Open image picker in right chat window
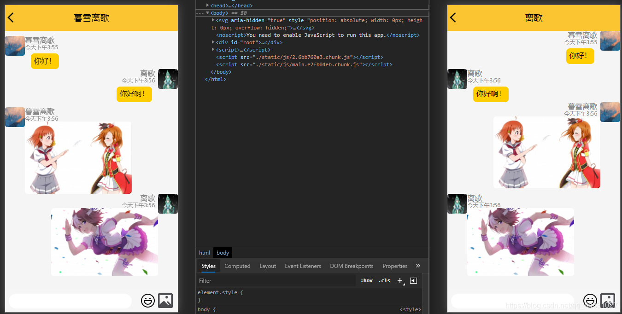Image resolution: width=622 pixels, height=314 pixels. coord(608,301)
